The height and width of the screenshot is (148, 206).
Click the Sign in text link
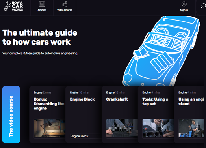point(184,10)
